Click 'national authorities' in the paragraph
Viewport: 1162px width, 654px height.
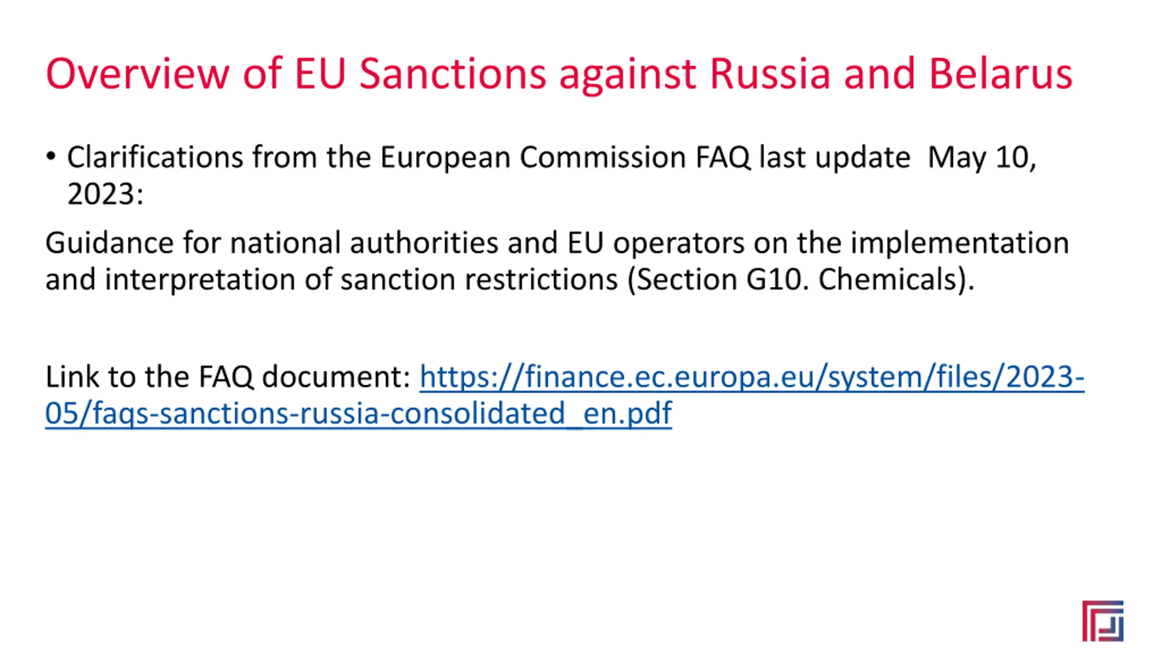(x=364, y=243)
